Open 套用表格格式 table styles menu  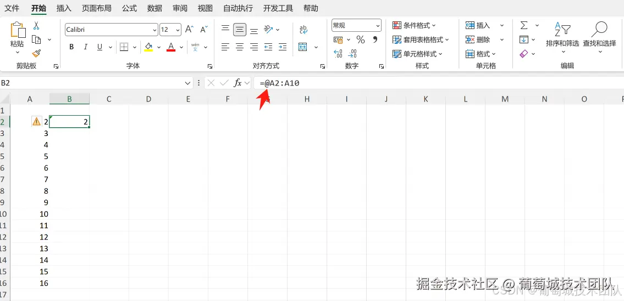[x=421, y=39]
